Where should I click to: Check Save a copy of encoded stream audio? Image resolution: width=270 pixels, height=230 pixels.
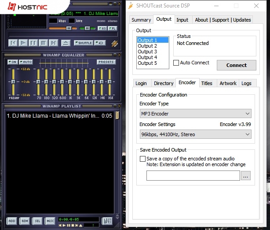pos(142,159)
